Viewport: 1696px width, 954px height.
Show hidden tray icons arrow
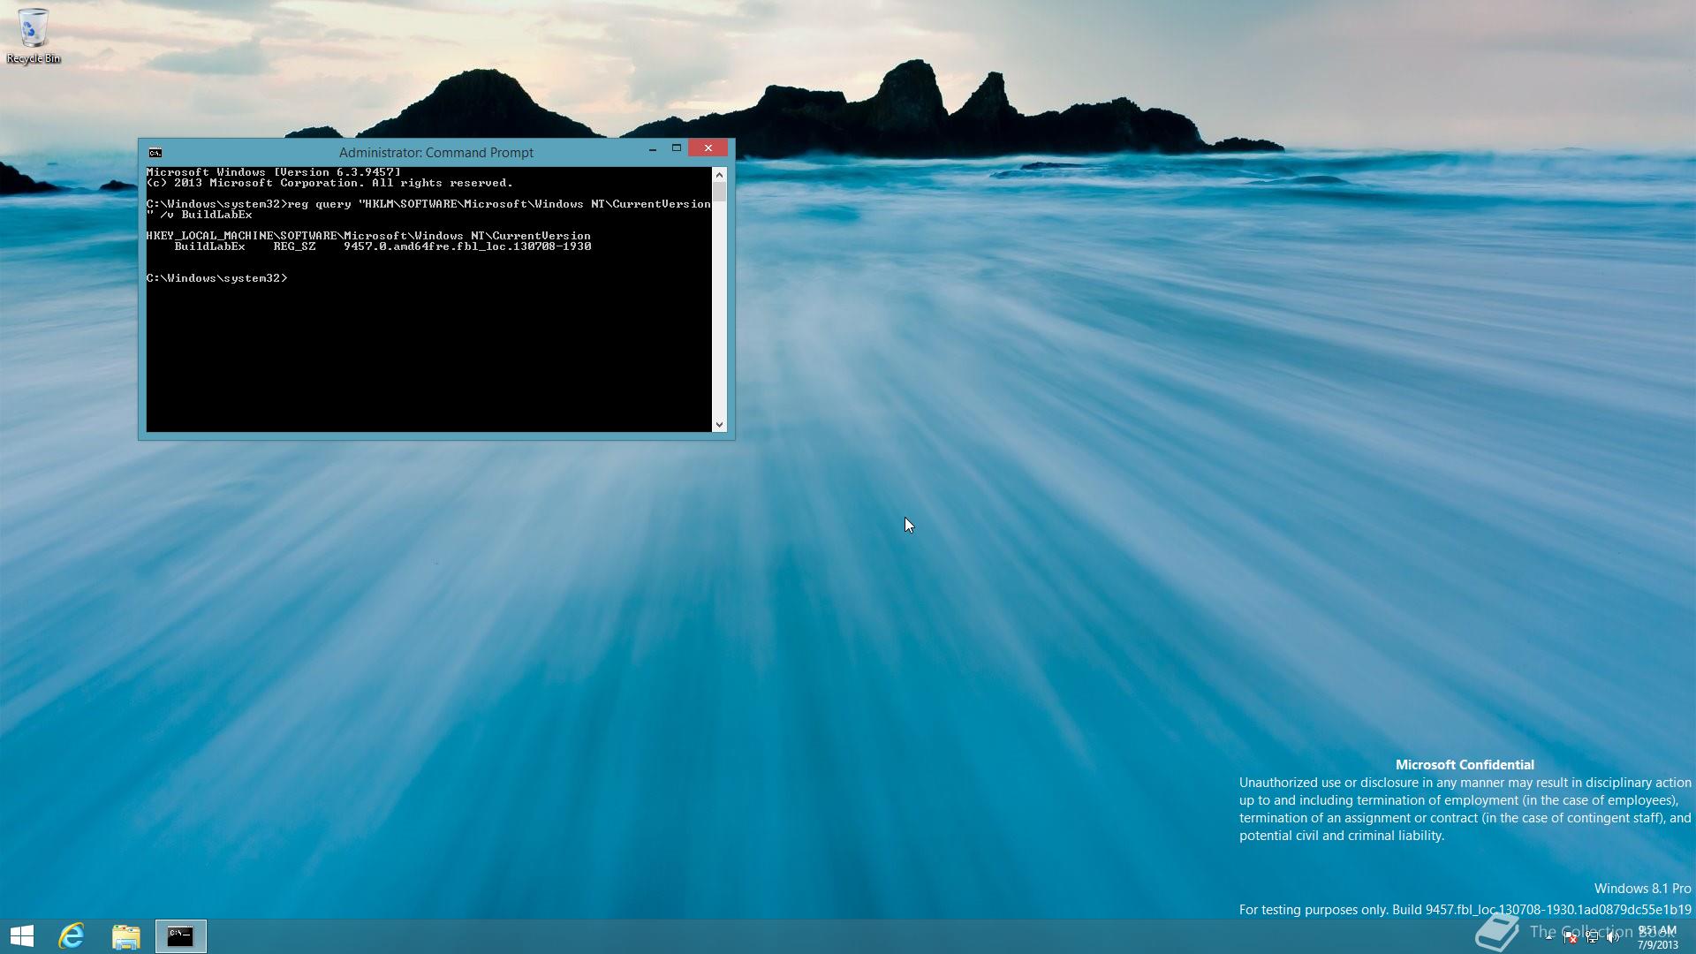click(1548, 937)
